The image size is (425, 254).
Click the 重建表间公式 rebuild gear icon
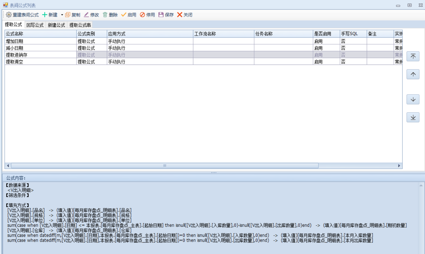coord(9,15)
